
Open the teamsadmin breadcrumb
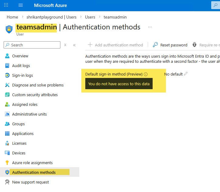coord(115,17)
